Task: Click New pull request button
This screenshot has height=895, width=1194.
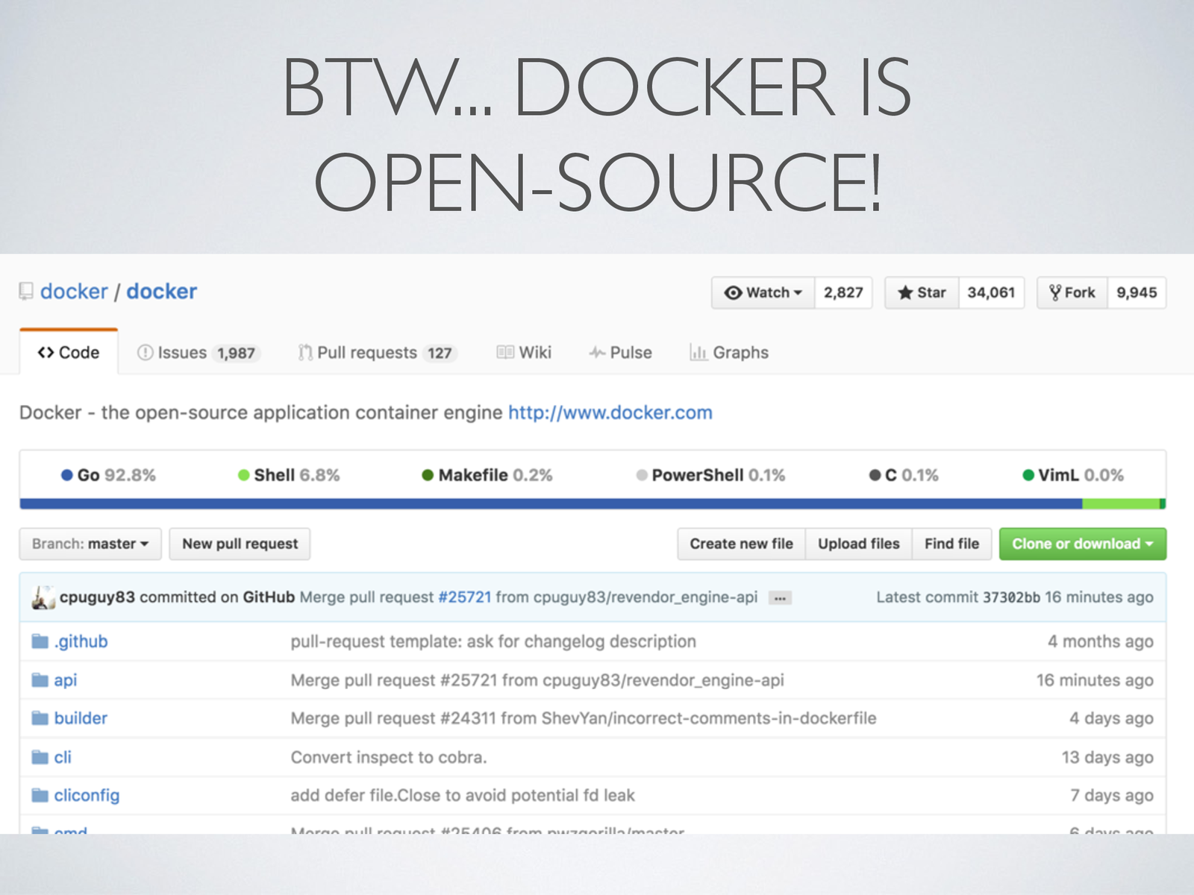Action: 240,544
